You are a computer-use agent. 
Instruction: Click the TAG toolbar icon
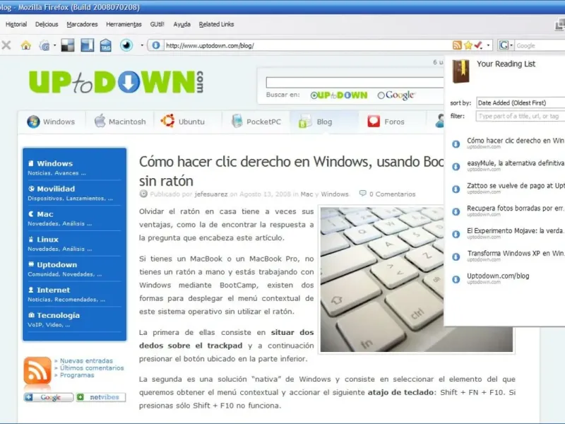[105, 45]
